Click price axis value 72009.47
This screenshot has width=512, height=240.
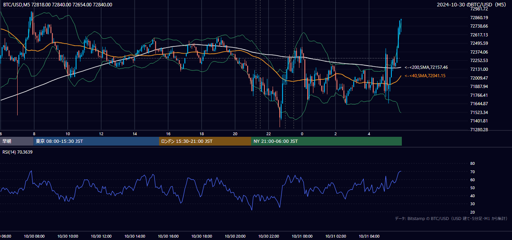pyautogui.click(x=479, y=78)
